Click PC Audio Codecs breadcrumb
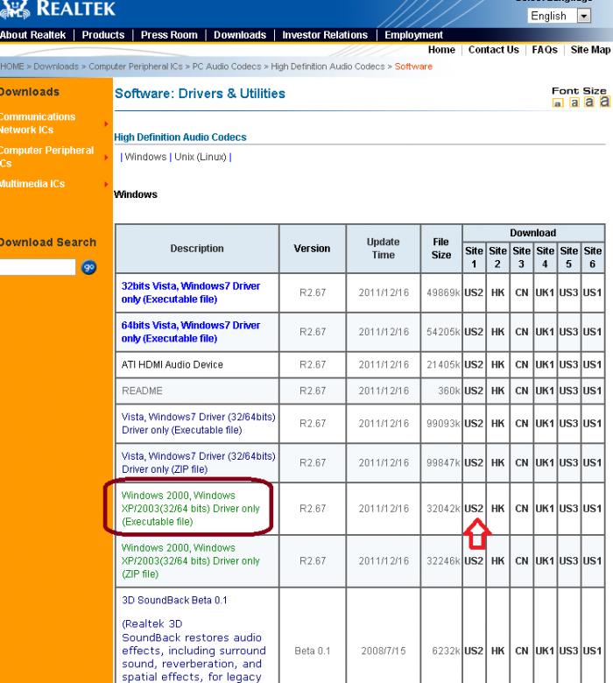Screen dimensions: 613x683 (227, 67)
